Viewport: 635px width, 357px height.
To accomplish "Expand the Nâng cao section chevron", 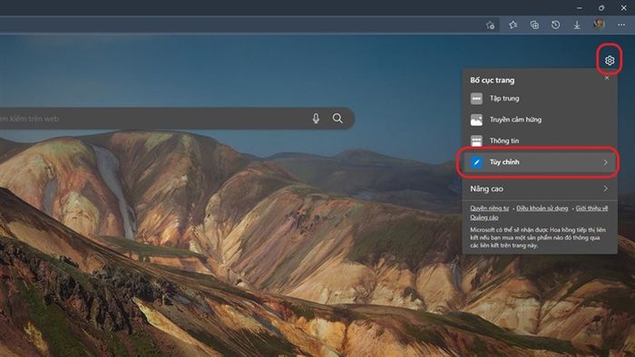I will point(605,188).
